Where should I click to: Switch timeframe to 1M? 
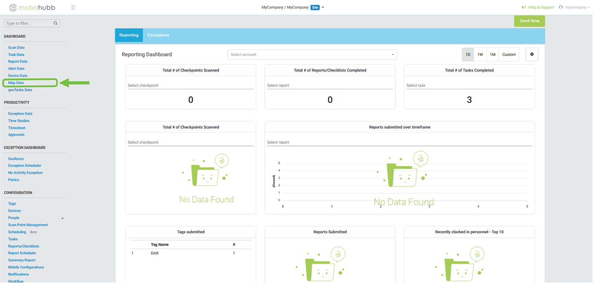tap(493, 54)
